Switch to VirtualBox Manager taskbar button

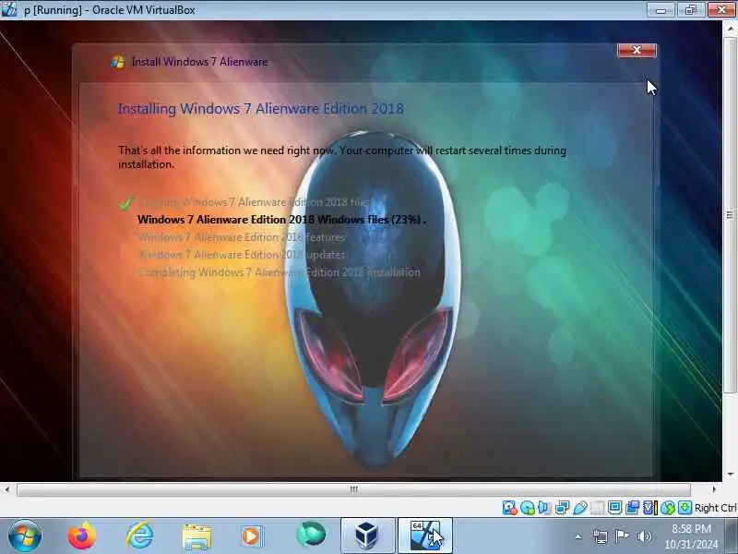click(x=367, y=536)
